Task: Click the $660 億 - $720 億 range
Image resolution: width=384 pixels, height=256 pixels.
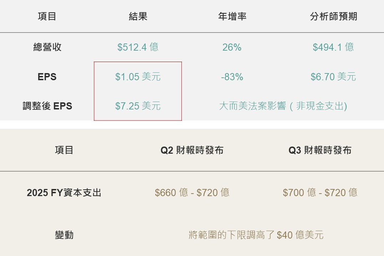Action: click(192, 193)
